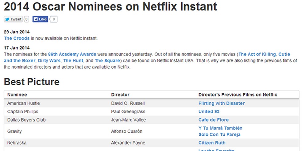Open Flirting with Disaster film link
The image size is (302, 151).
pyautogui.click(x=222, y=103)
